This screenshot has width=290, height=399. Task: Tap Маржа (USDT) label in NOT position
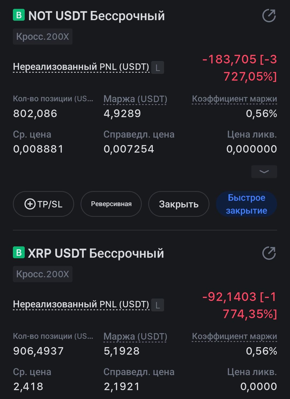(135, 99)
